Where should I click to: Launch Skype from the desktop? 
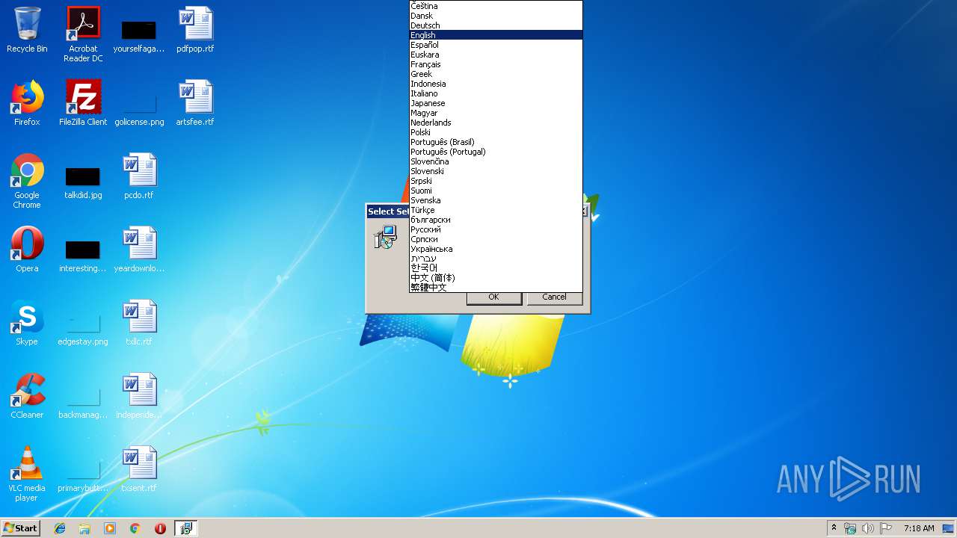tap(27, 323)
